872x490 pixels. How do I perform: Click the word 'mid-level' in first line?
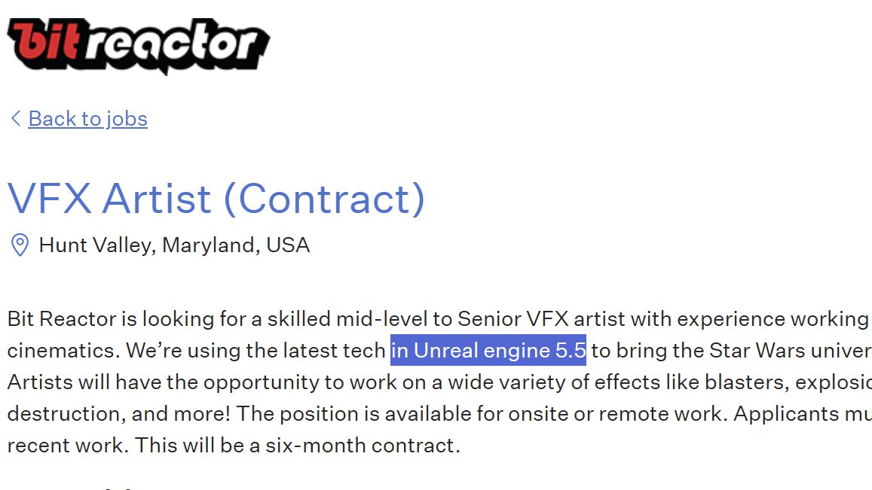pos(382,319)
